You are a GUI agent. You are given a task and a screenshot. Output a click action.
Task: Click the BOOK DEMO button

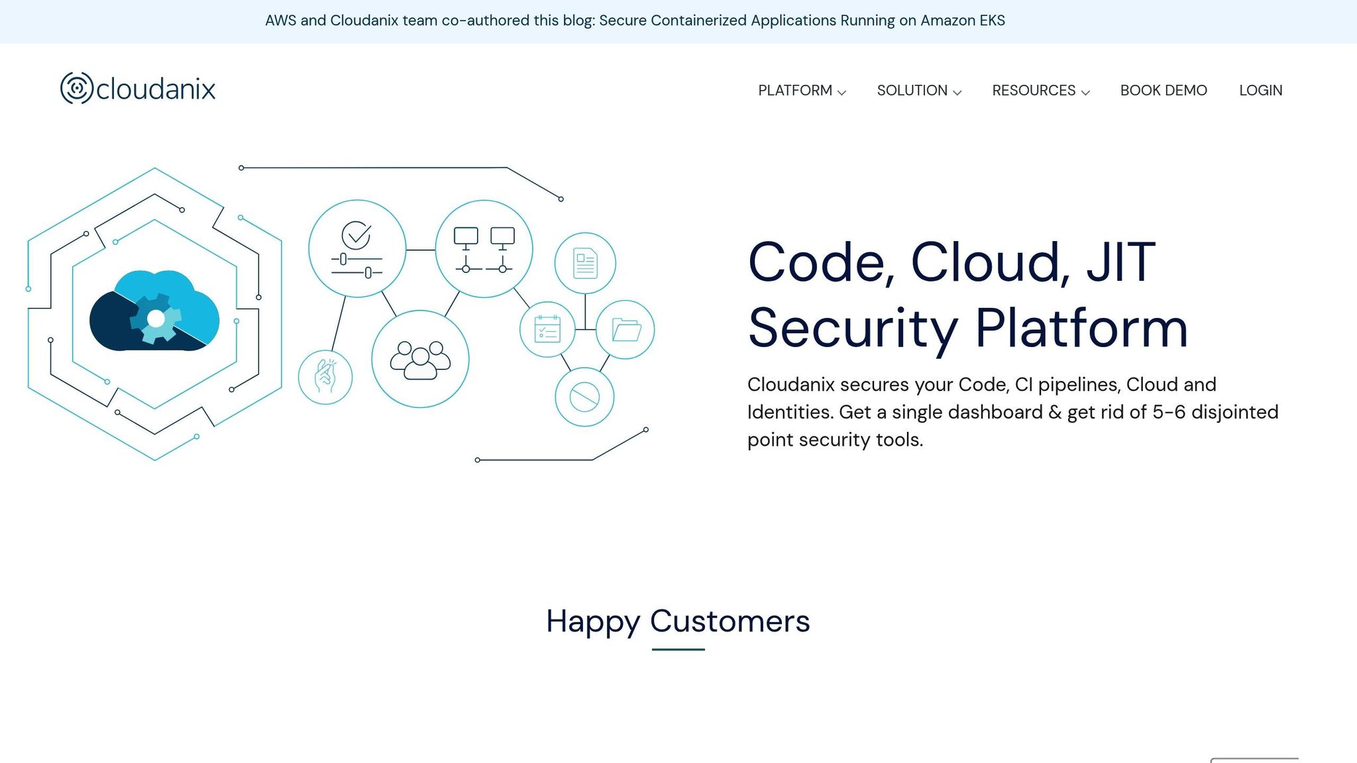(x=1163, y=90)
